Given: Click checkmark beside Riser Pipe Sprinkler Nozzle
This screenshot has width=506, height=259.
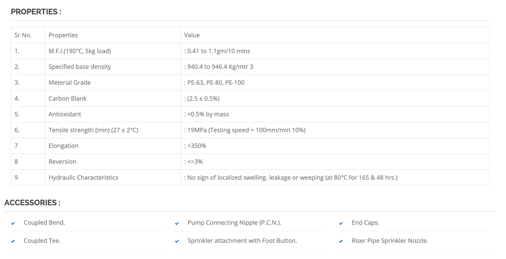Looking at the screenshot, I should tap(341, 241).
